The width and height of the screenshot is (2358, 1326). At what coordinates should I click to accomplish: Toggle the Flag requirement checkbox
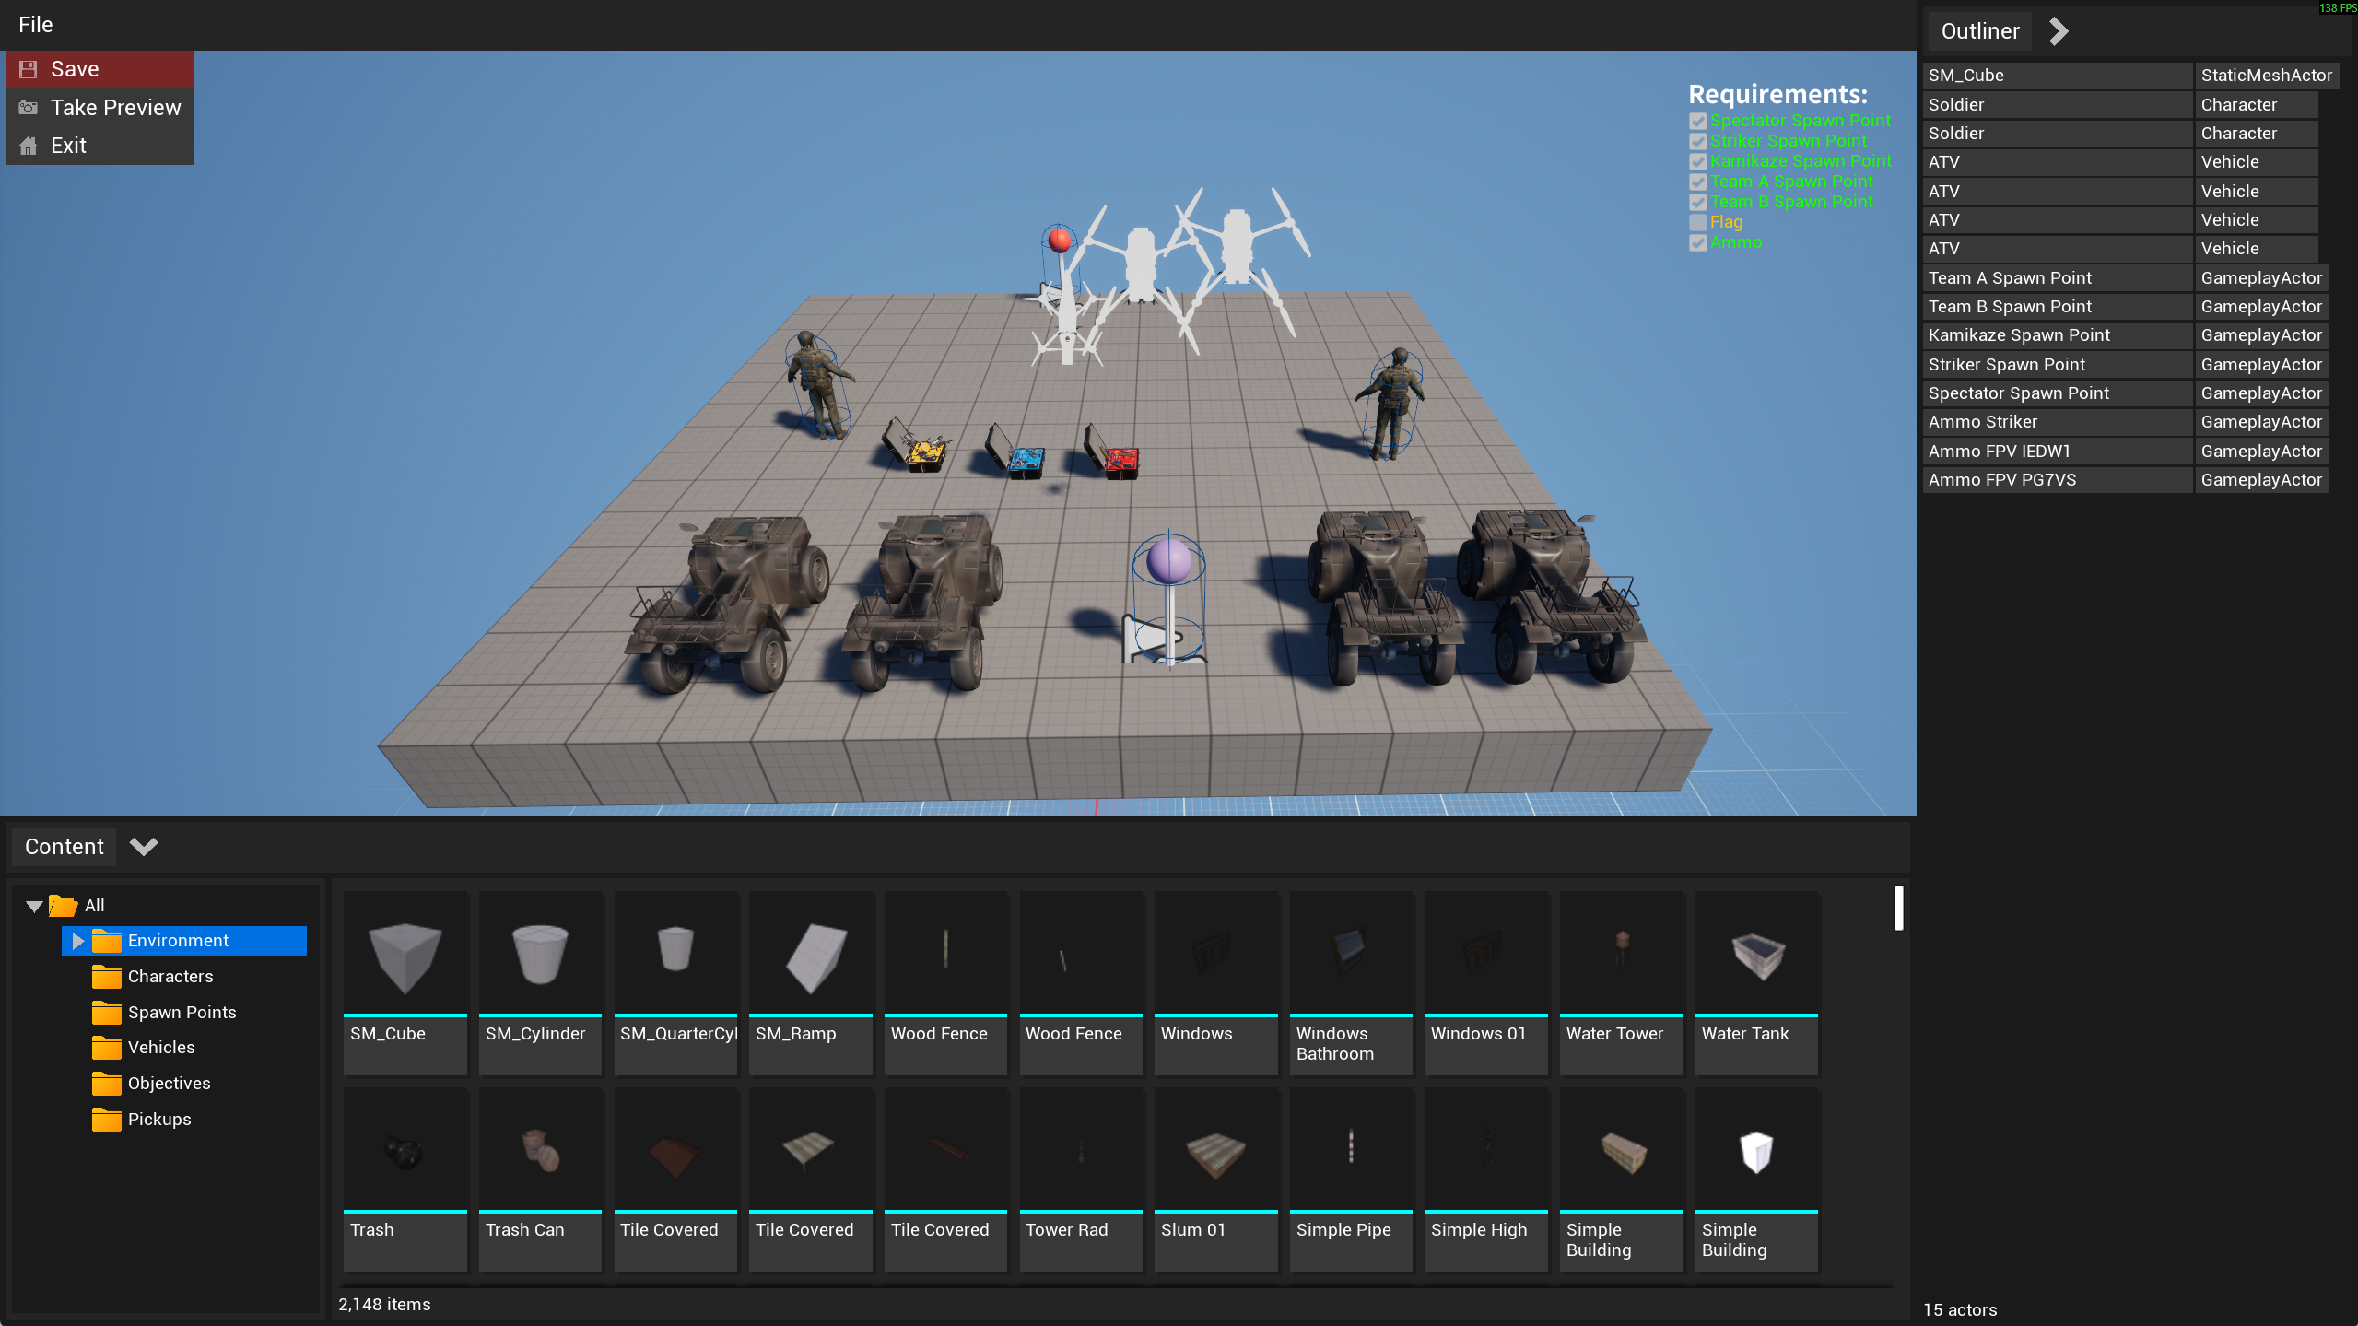[1697, 222]
